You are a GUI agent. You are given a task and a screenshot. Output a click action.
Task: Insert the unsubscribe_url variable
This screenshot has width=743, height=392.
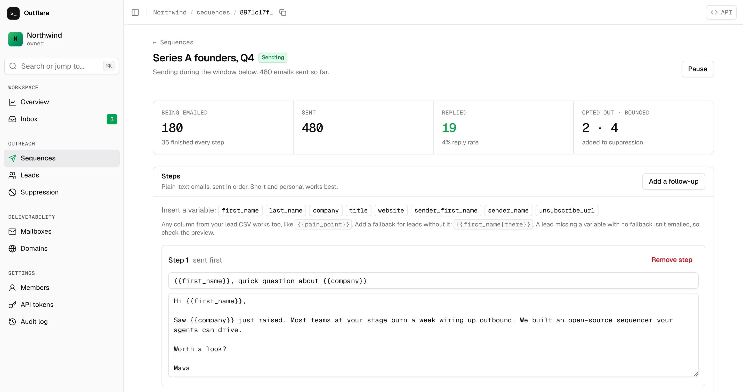[567, 210]
